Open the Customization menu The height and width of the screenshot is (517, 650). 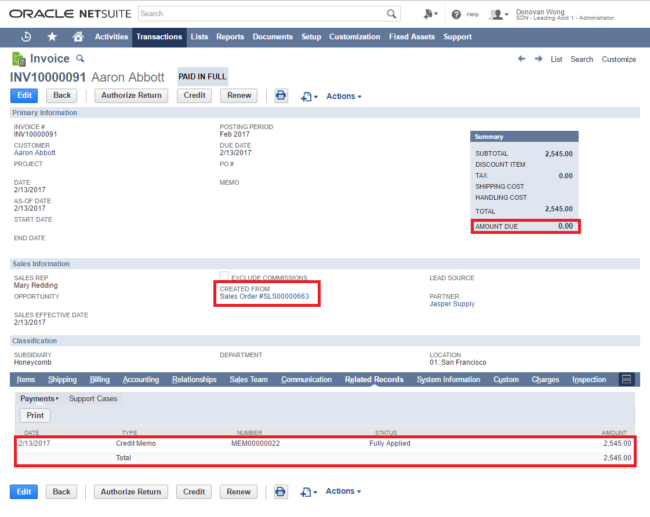pos(354,37)
